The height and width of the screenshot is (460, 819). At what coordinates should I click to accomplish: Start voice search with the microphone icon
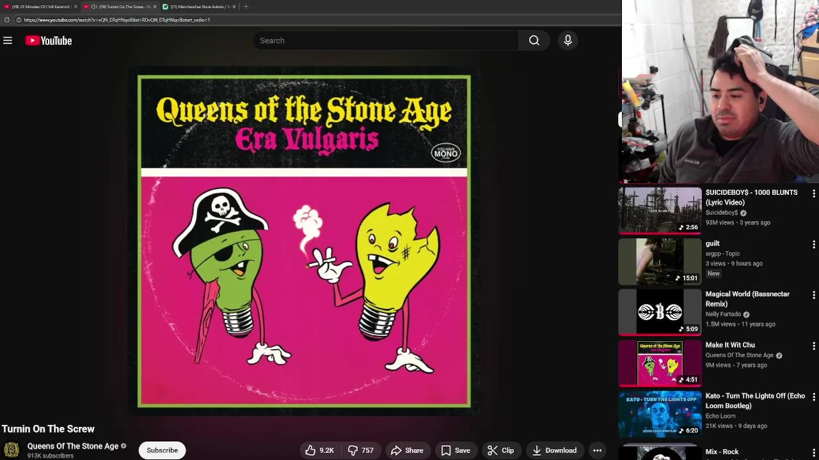pos(568,40)
